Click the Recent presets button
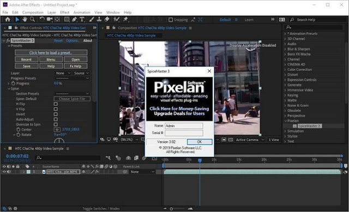Screen dimensions: 349x212 pyautogui.click(x=26, y=59)
